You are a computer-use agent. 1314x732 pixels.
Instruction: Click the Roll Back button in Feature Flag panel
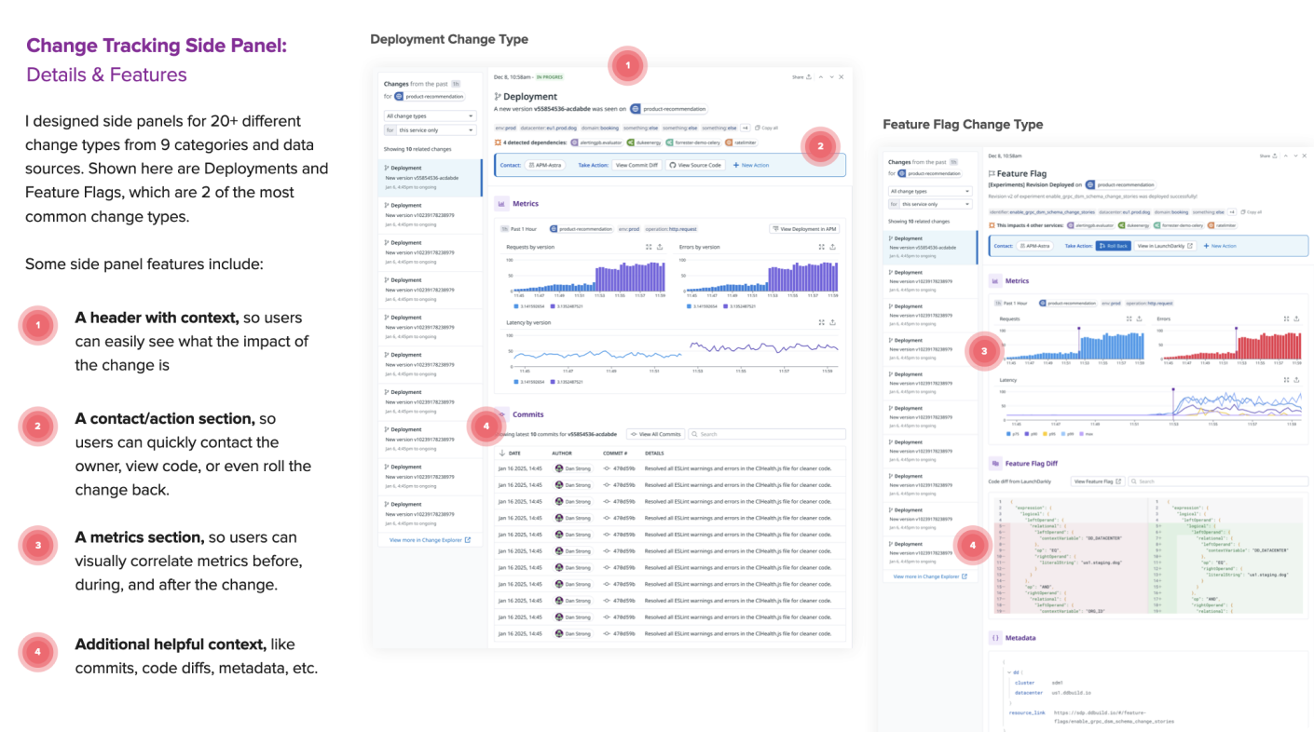(1113, 246)
